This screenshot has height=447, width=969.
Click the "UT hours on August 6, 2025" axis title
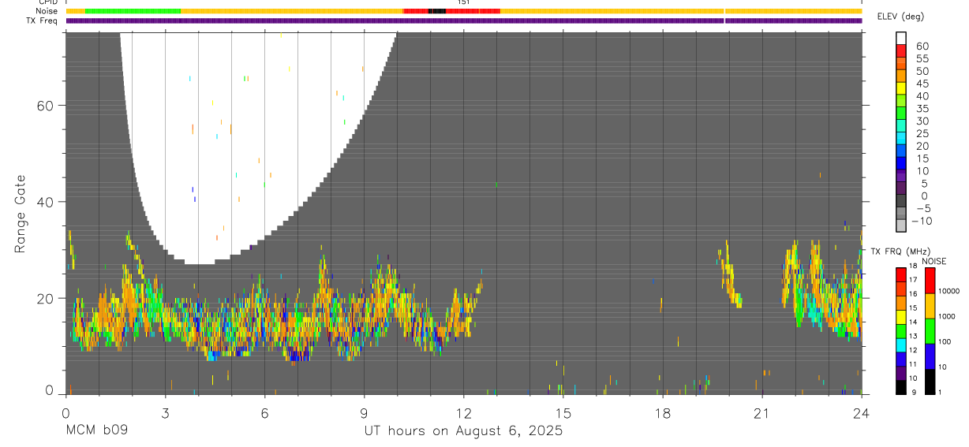[463, 431]
